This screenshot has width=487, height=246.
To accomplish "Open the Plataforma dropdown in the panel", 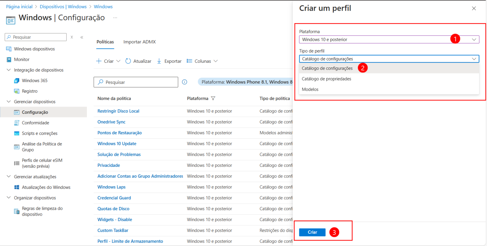I will tap(389, 39).
